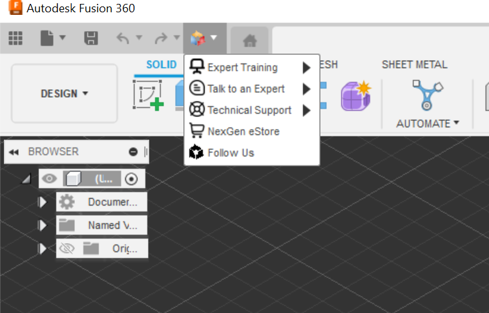The image size is (489, 313).
Task: Select NexGen eStore menu item
Action: (x=252, y=131)
